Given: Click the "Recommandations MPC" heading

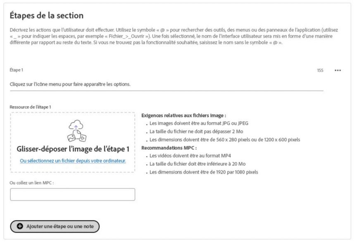Looking at the screenshot, I should click(169, 147).
